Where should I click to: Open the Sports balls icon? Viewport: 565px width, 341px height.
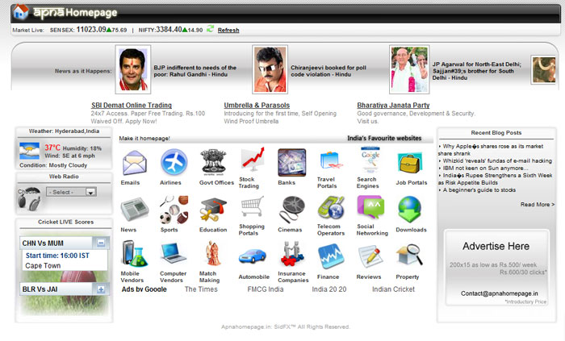[x=174, y=210]
